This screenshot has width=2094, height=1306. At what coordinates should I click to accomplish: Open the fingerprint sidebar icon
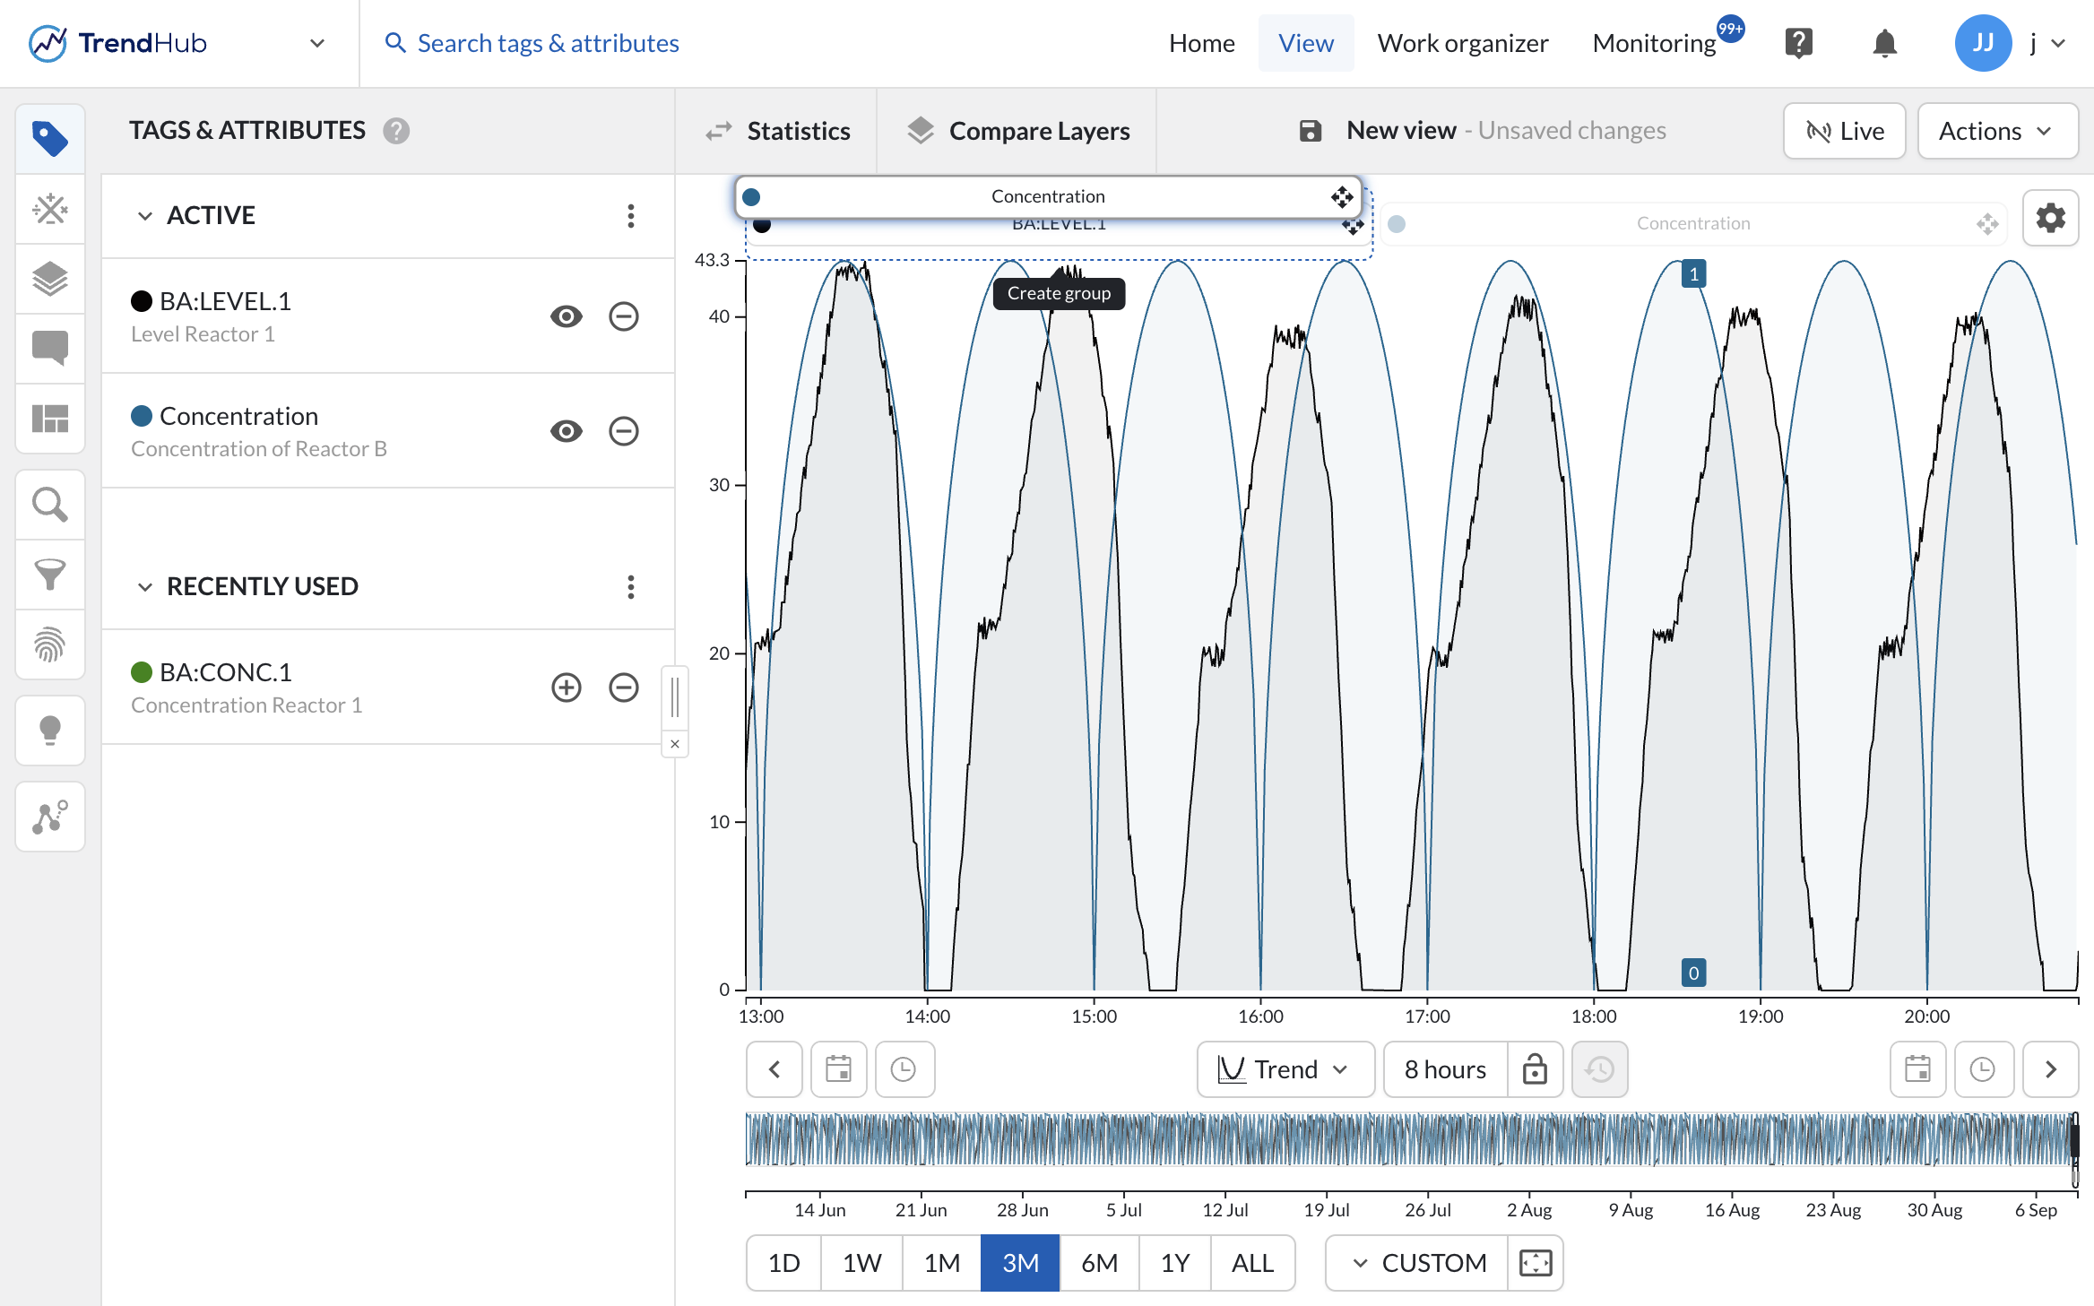point(50,644)
